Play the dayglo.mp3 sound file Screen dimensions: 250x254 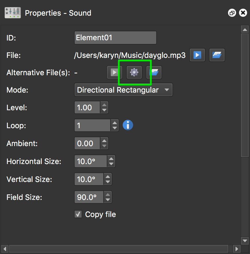pos(197,55)
